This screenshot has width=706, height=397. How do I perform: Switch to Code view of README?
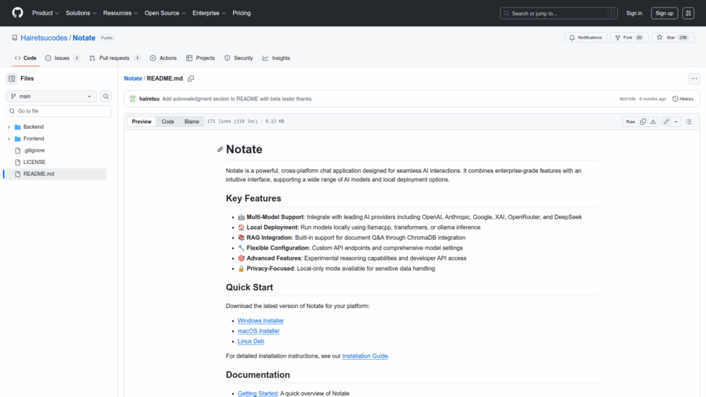coord(168,121)
